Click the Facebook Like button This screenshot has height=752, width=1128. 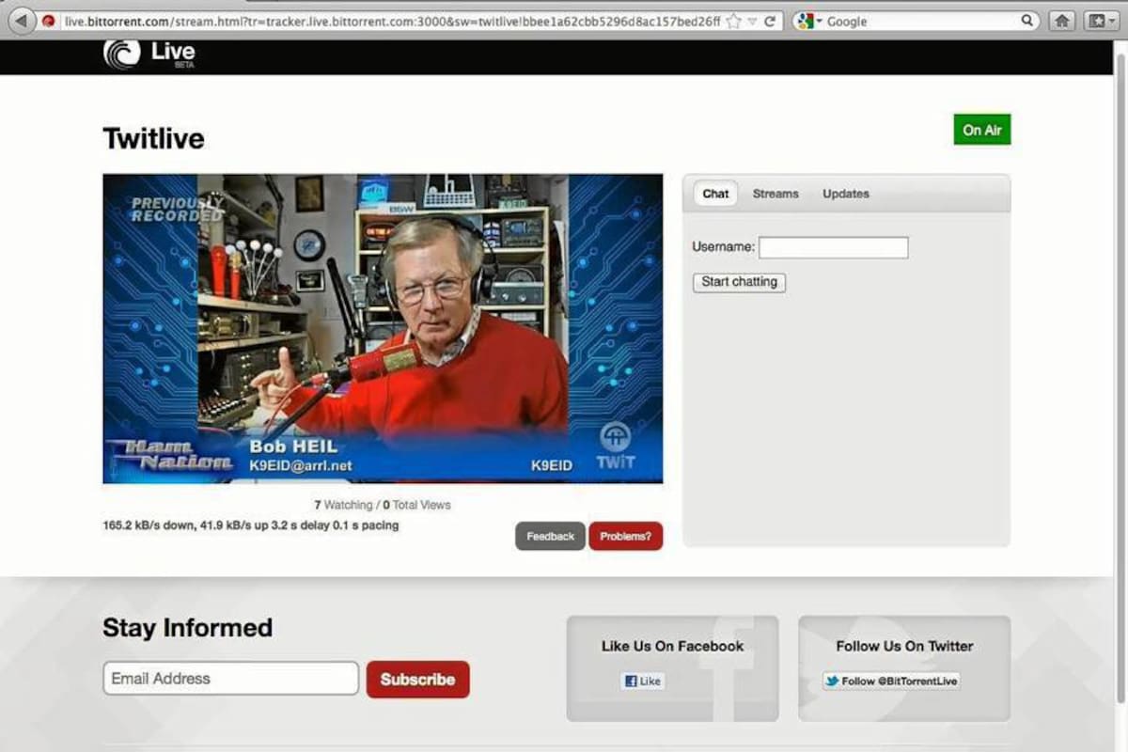(642, 681)
